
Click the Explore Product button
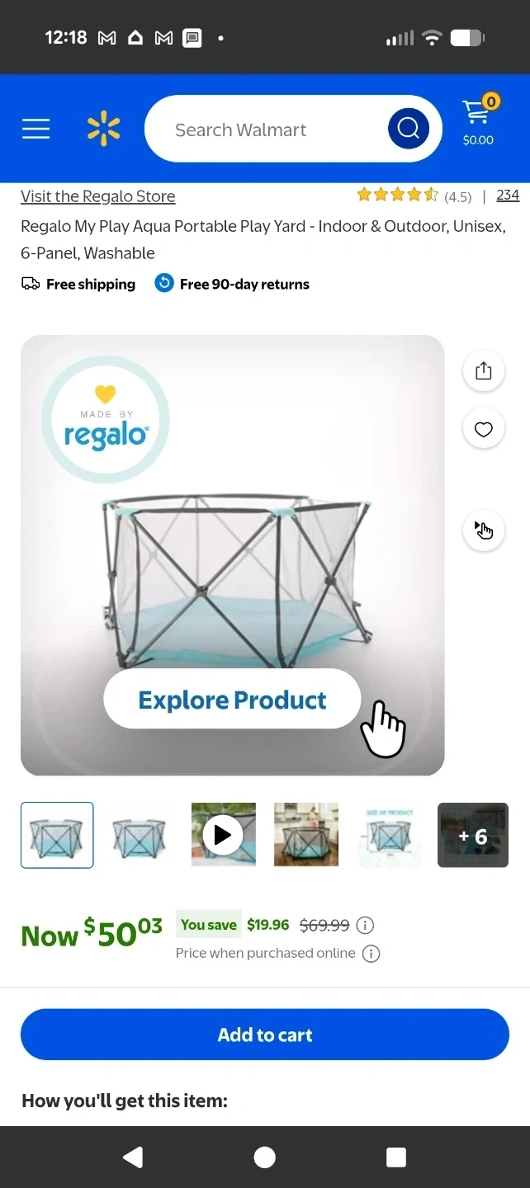coord(232,699)
